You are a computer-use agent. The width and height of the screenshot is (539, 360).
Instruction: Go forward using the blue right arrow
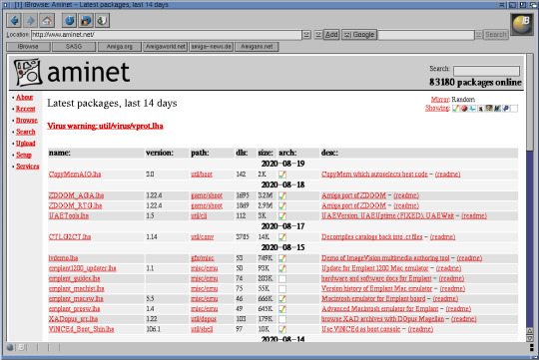31,21
